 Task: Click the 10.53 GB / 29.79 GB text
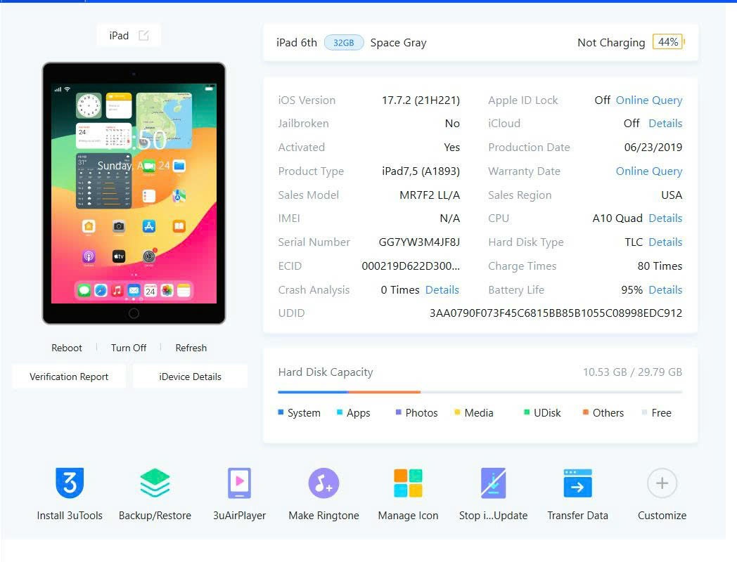pyautogui.click(x=632, y=372)
